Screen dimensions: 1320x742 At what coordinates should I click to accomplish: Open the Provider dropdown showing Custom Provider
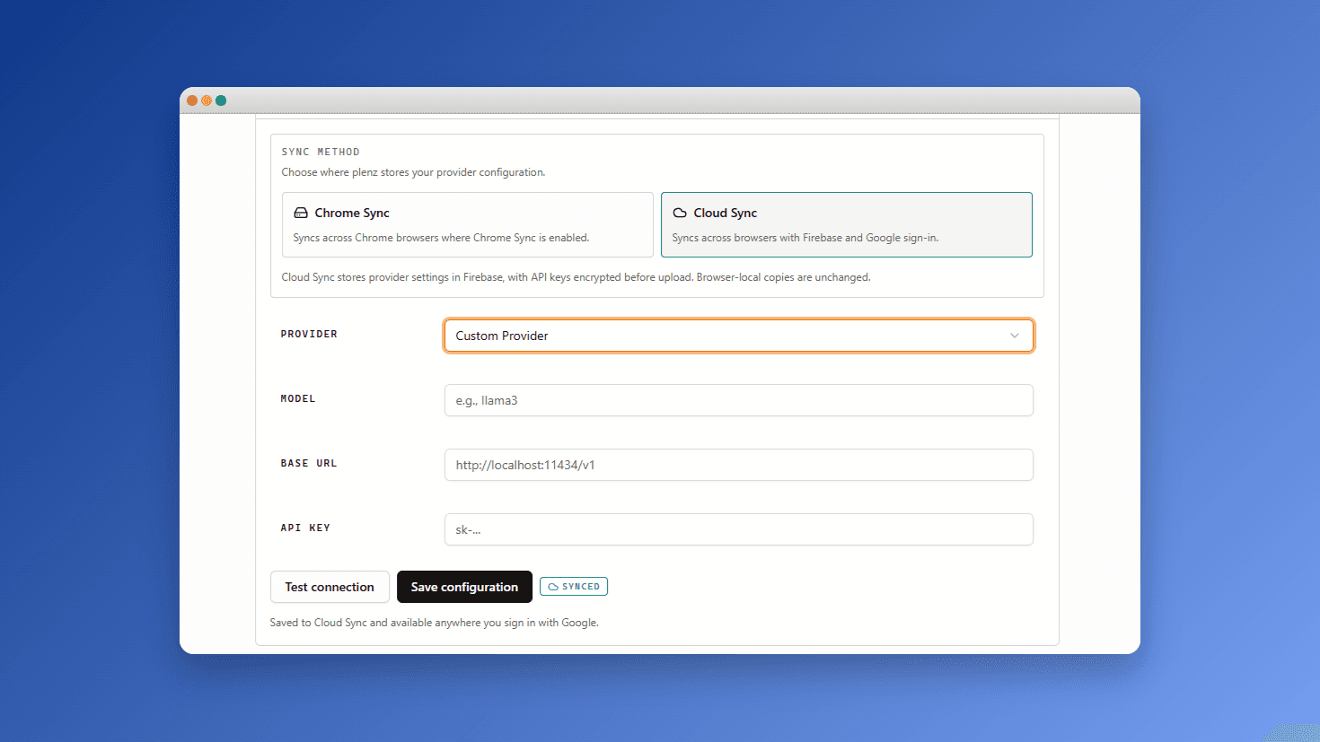[739, 336]
